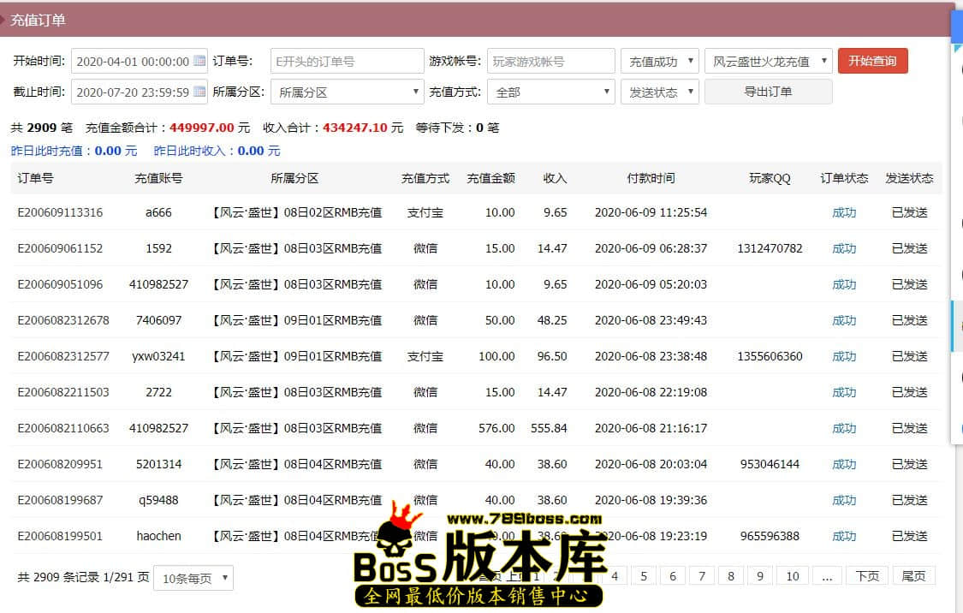Viewport: 963px width, 613px height.
Task: Click 成功 link in the haochen row
Action: coord(844,536)
